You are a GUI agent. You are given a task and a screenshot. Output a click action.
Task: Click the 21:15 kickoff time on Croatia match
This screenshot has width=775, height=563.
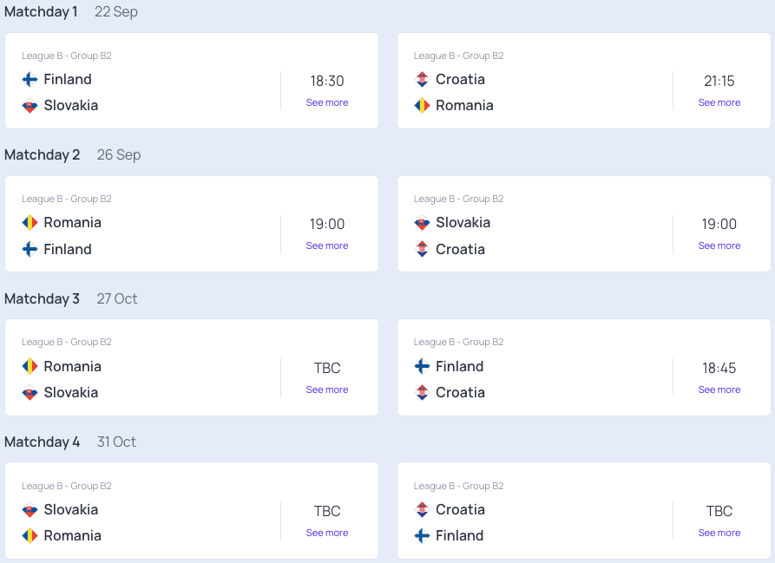[719, 81]
